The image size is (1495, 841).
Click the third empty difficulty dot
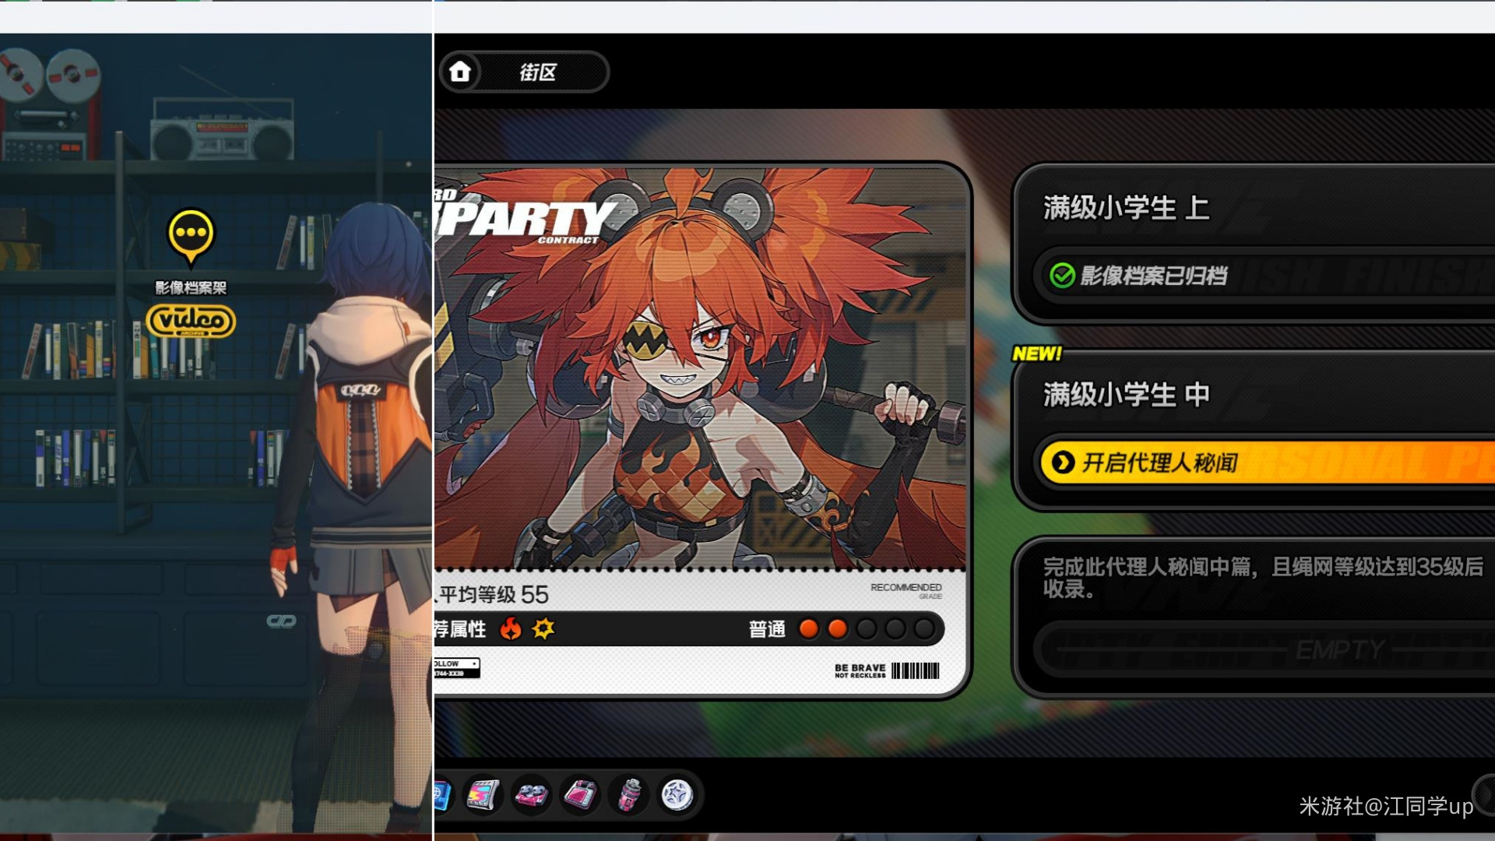tap(866, 628)
